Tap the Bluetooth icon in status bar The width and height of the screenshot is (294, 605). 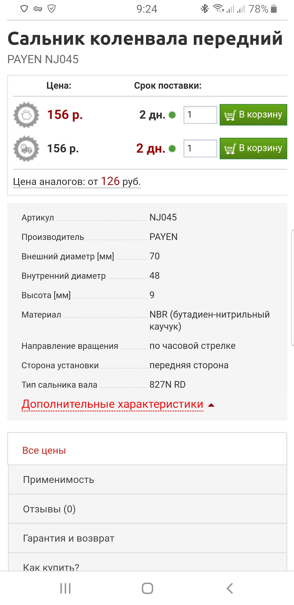205,9
